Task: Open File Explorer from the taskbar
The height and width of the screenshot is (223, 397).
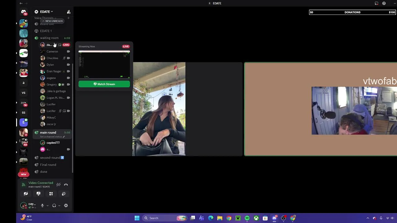Action: (220, 218)
